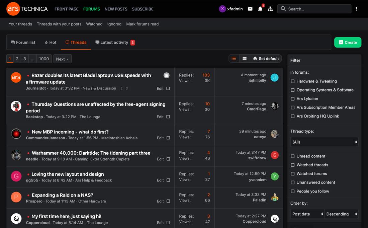The image size is (368, 228).
Task: Click the sitemap network icon in header
Action: [270, 9]
